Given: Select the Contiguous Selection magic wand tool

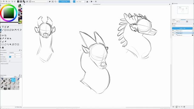Looking at the screenshot, I should 10,45.
